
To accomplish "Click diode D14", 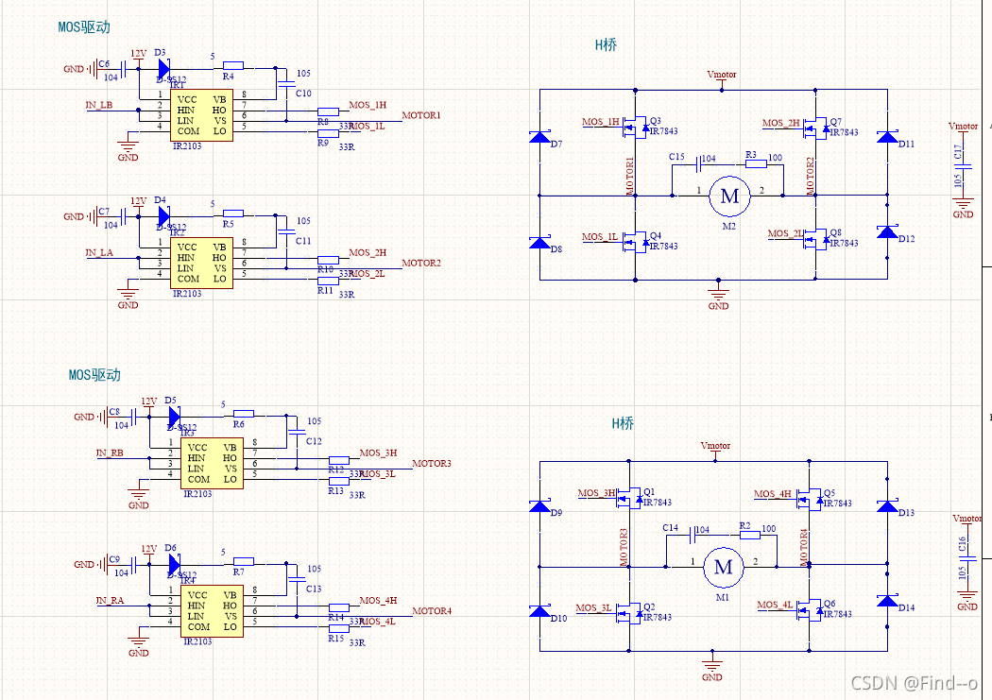I will pos(887,601).
